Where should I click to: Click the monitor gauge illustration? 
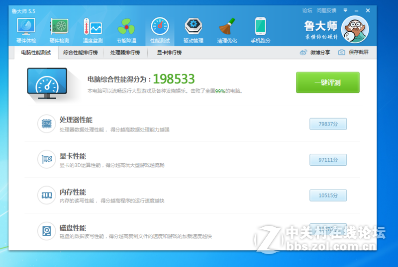coord(47,83)
